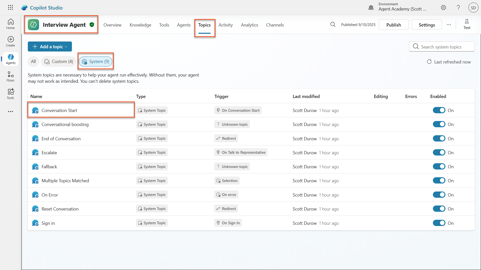The width and height of the screenshot is (481, 270).
Task: Expand the Add a topic dropdown
Action: pos(50,47)
